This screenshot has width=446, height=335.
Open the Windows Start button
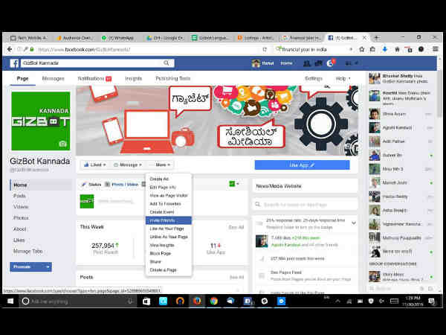click(10, 301)
